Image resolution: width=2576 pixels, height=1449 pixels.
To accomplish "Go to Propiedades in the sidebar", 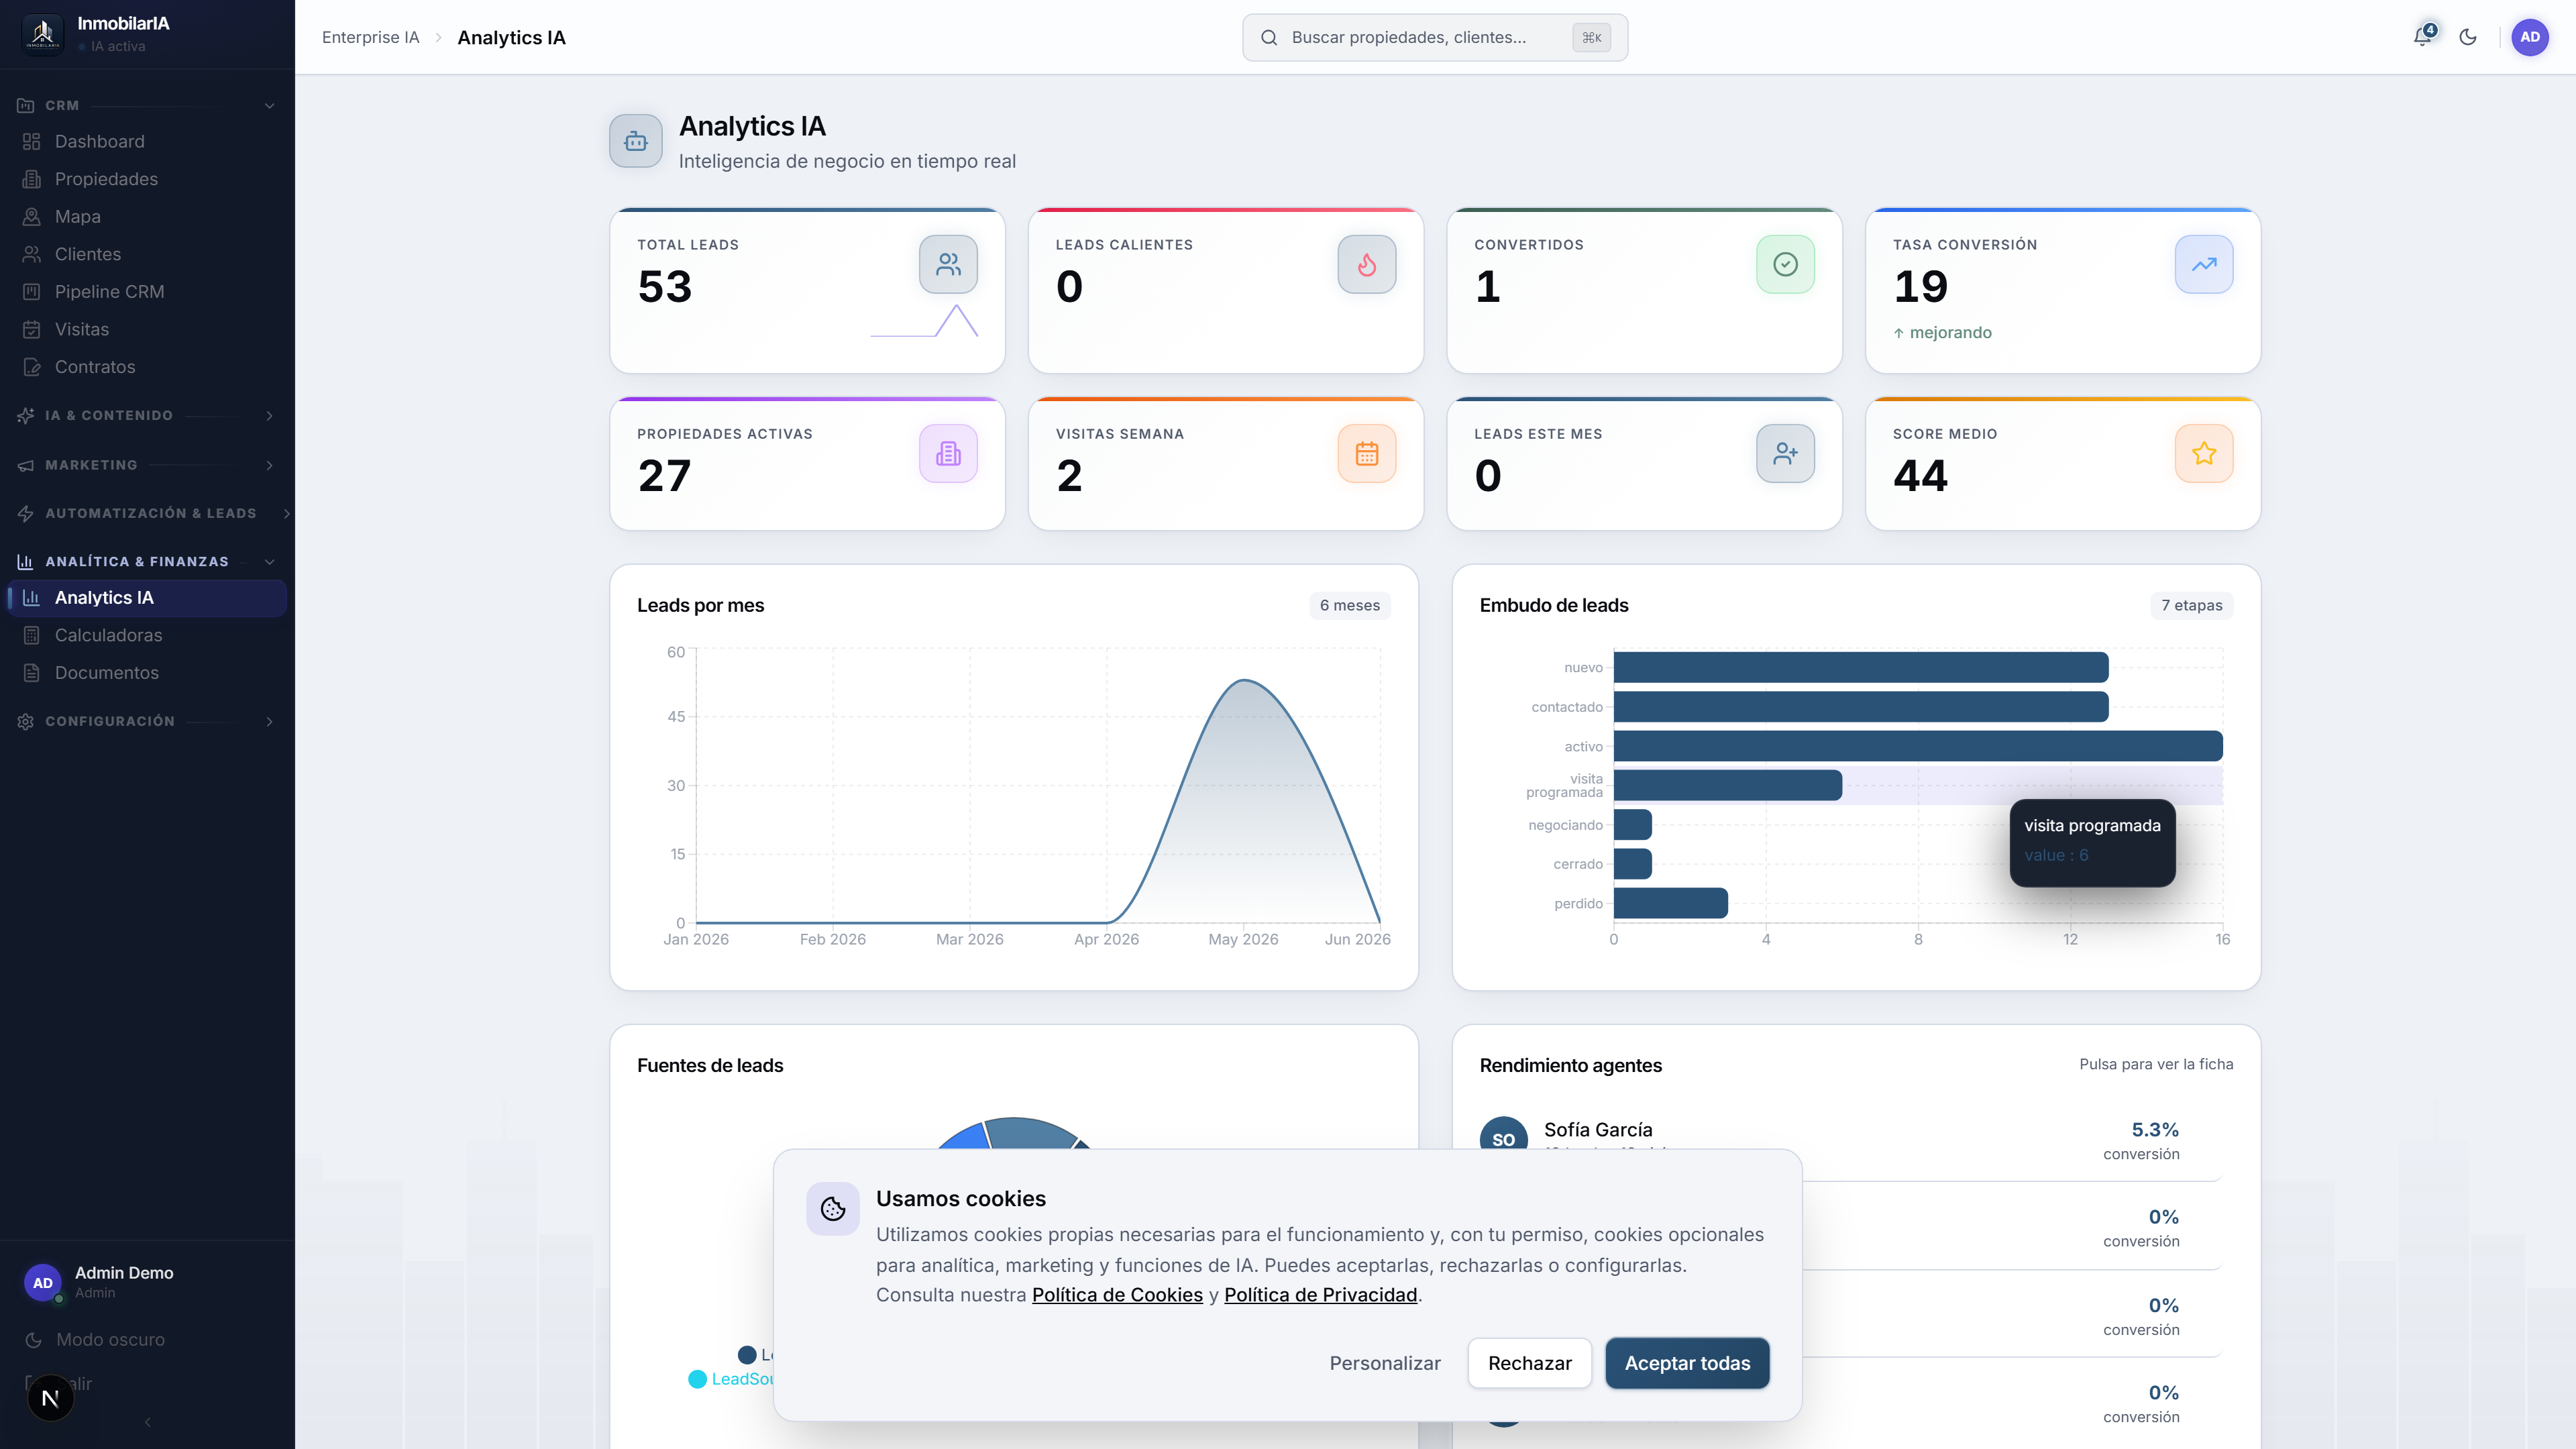I will click(147, 179).
